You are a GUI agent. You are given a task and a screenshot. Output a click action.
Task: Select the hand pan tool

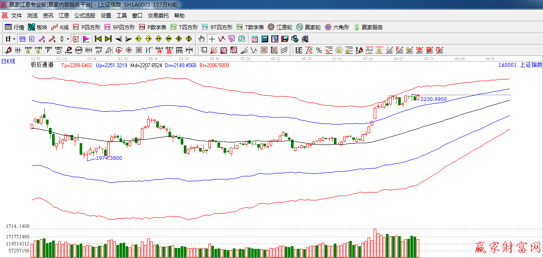tap(201, 39)
